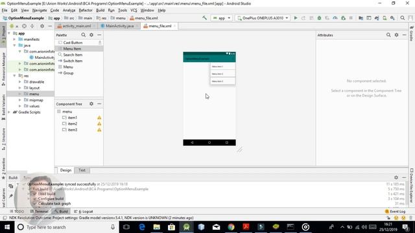Minimize the Attributes panel
Viewport: 415px width, 233px height.
coord(404,35)
